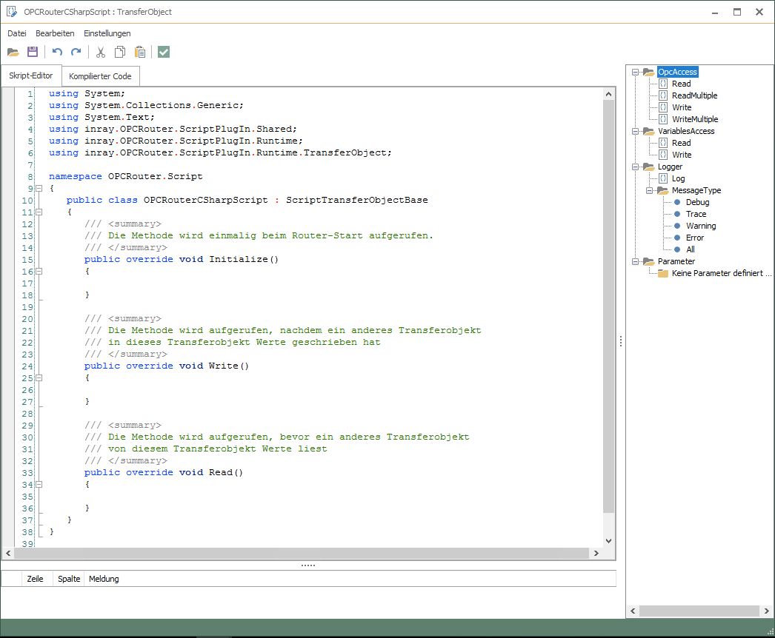Collapse the MessageType subfolder

(x=649, y=190)
